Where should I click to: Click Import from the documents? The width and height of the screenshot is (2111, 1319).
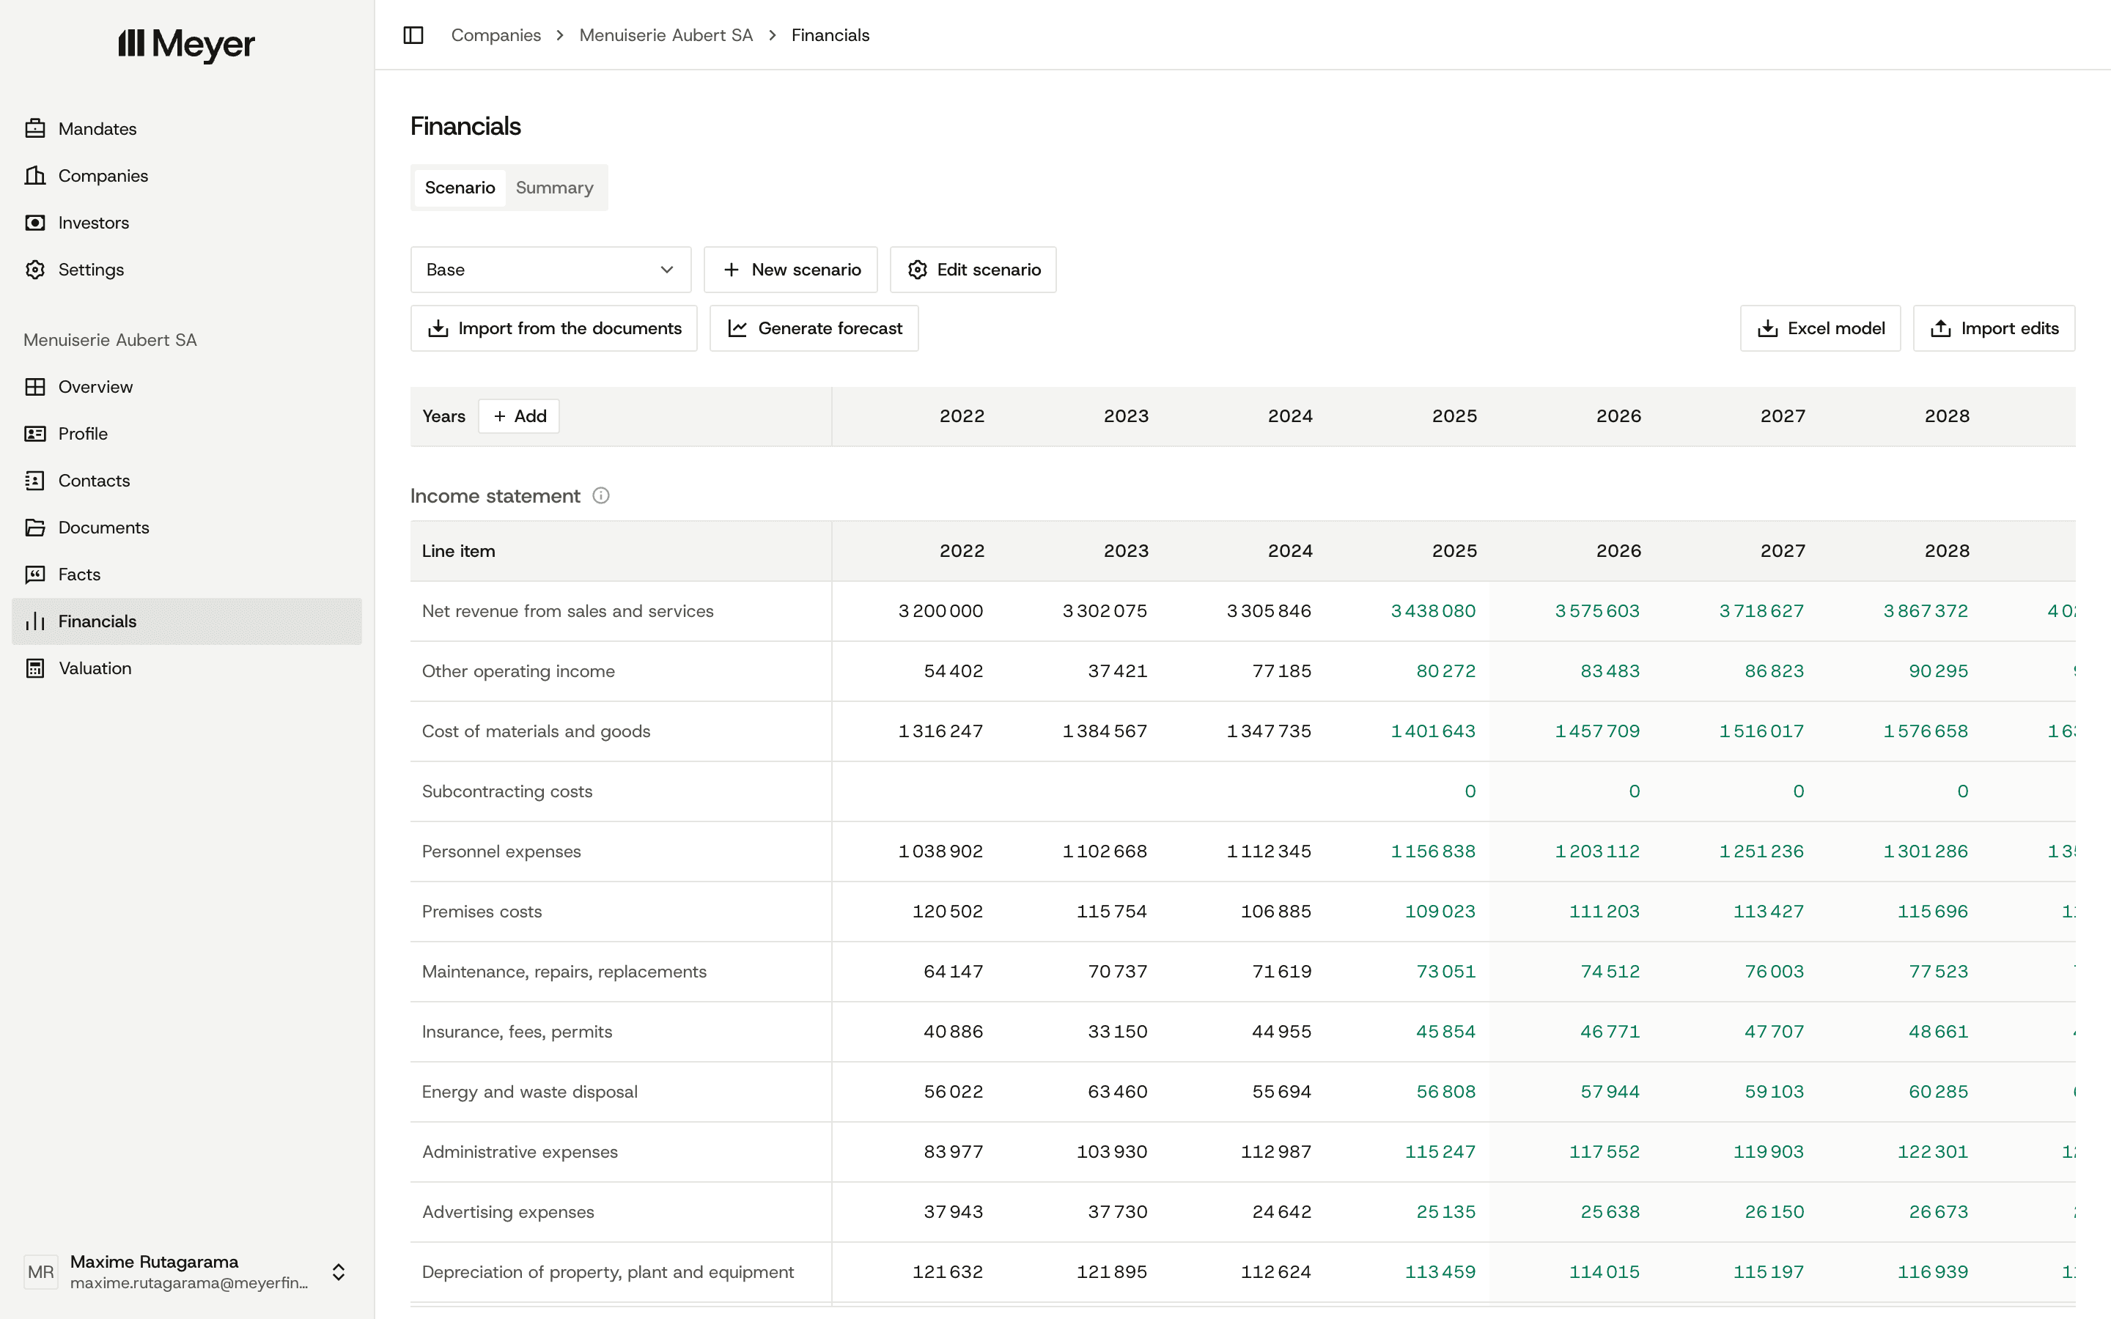point(554,328)
